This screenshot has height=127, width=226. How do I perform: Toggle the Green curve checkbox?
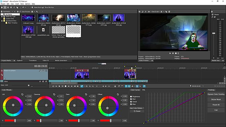tap(131, 102)
